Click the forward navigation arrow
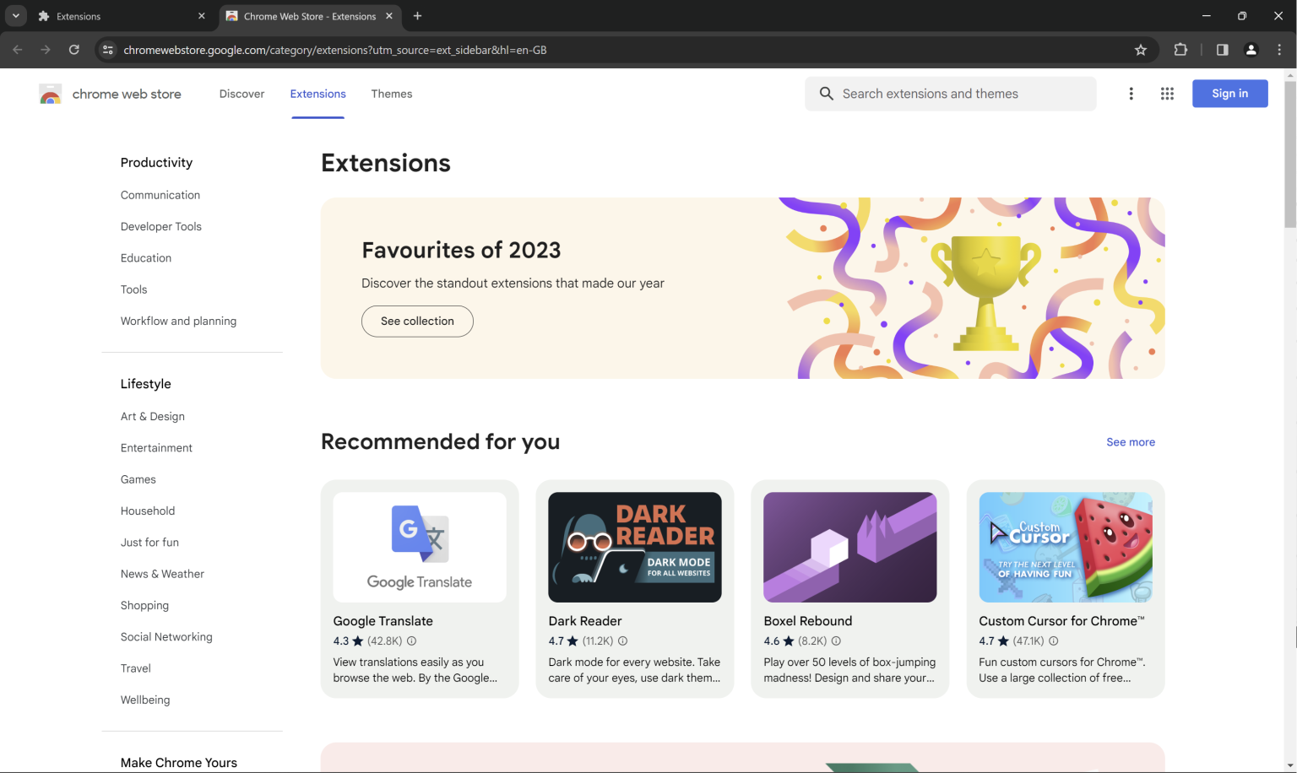This screenshot has width=1297, height=773. click(46, 50)
